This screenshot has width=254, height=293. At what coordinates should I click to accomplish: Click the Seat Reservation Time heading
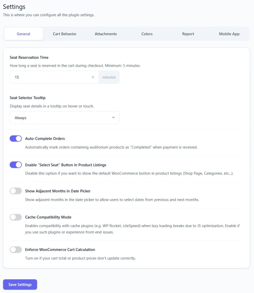click(x=29, y=57)
